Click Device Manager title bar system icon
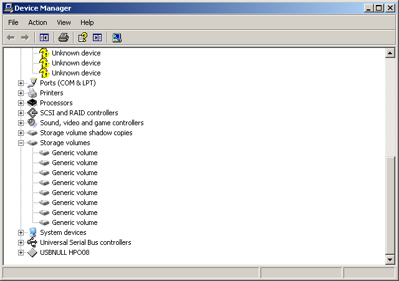Screen dimensions: 399x281 click(9, 8)
